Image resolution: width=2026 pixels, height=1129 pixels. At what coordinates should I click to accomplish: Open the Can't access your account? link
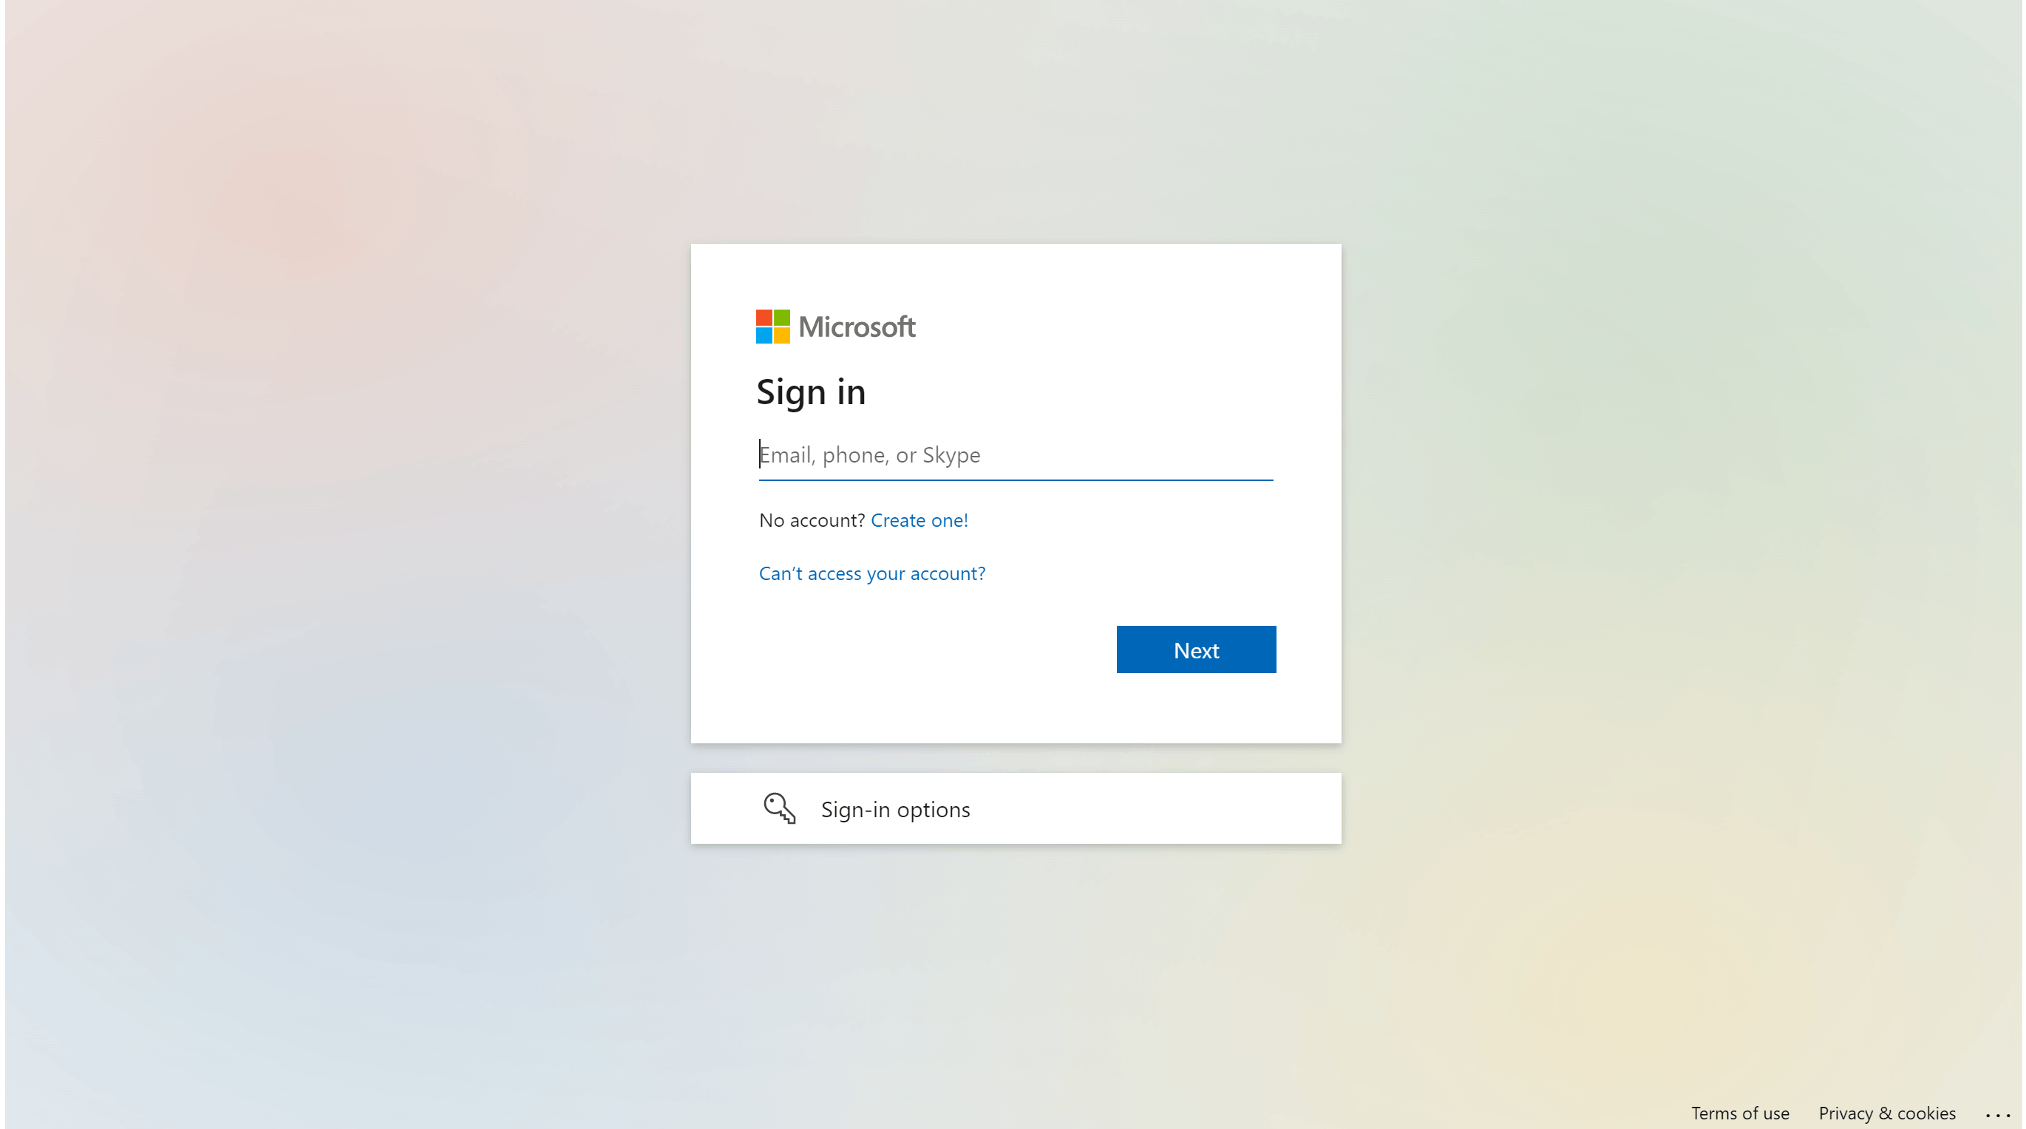871,574
